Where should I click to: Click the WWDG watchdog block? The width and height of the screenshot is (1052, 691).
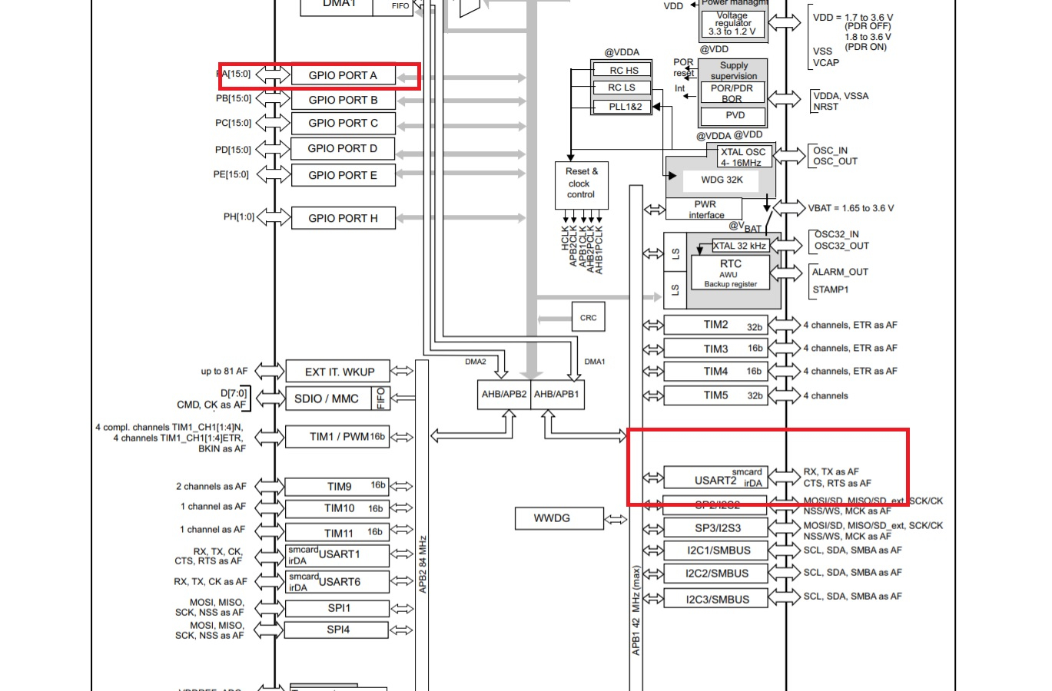(558, 518)
